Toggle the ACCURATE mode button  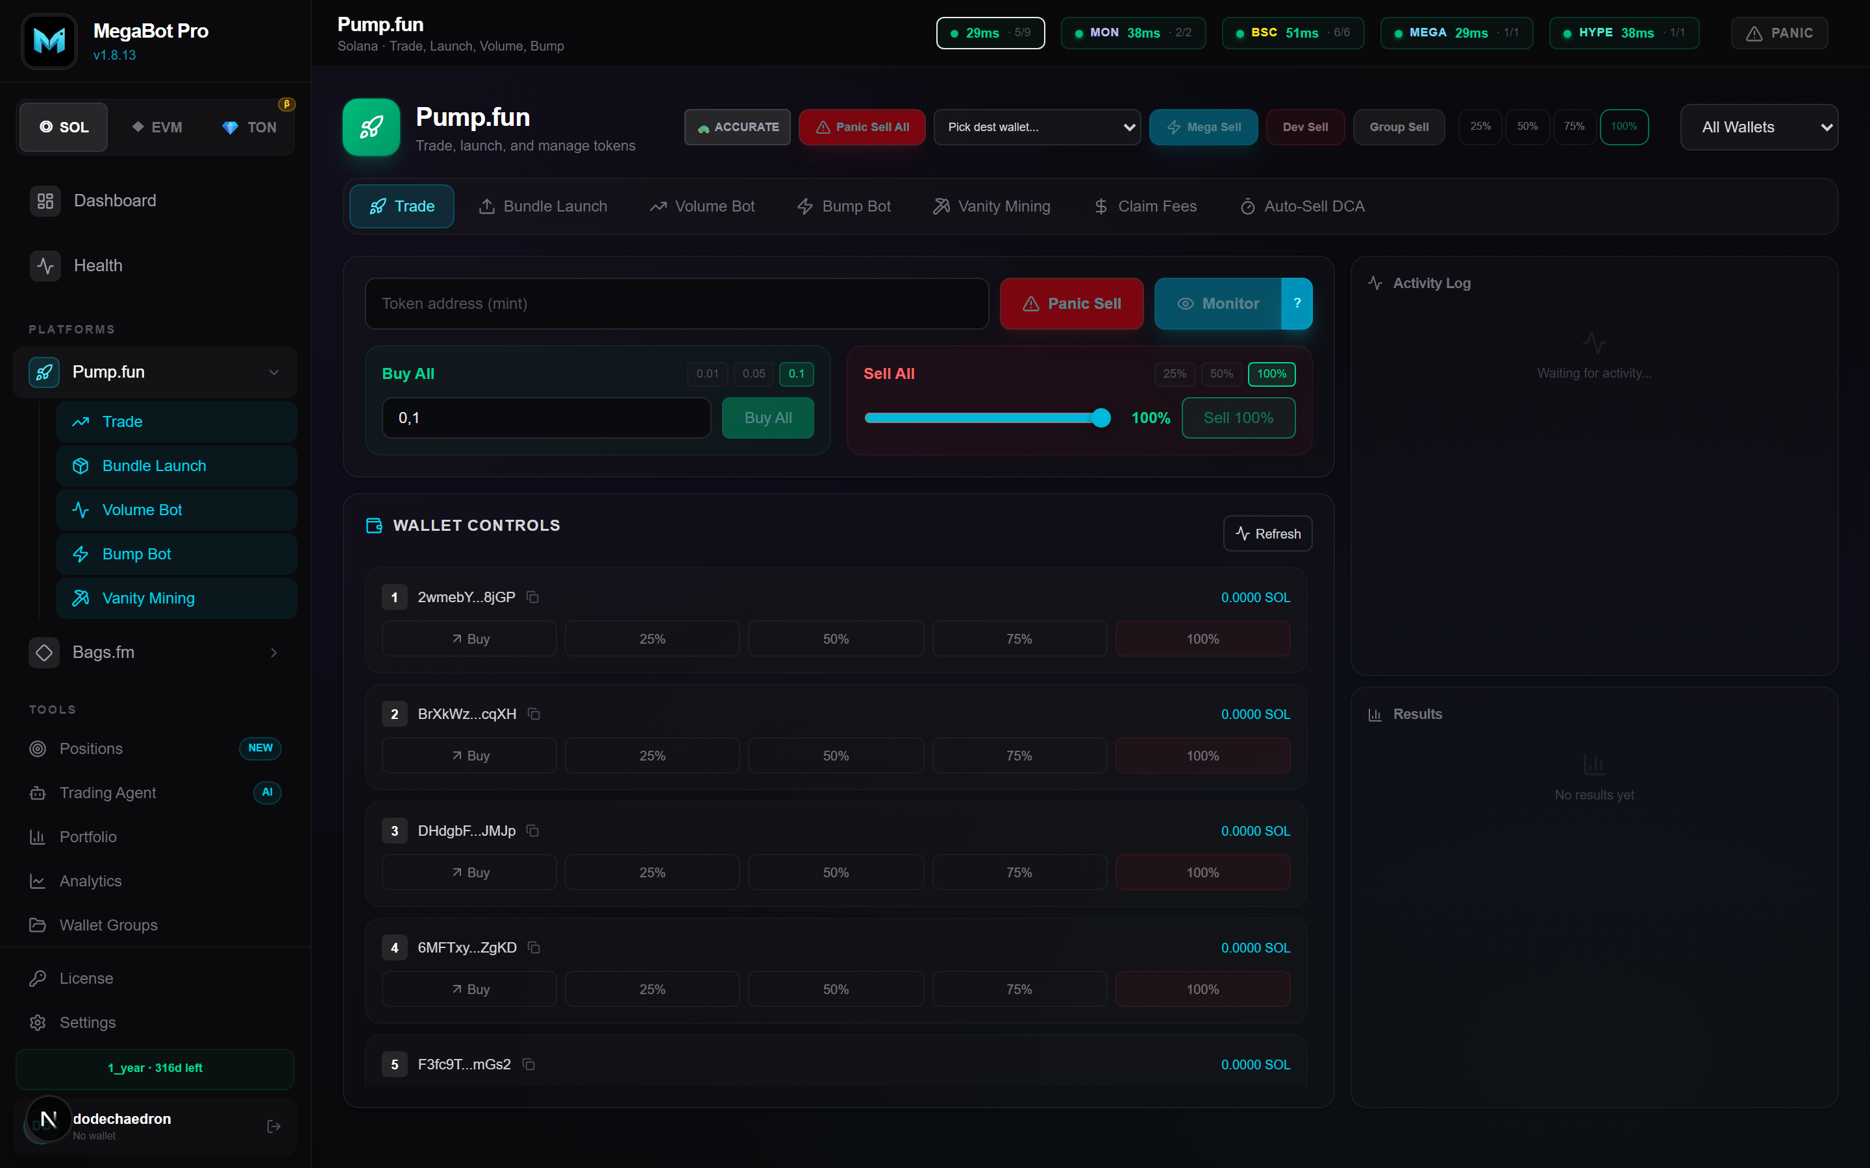pyautogui.click(x=737, y=127)
